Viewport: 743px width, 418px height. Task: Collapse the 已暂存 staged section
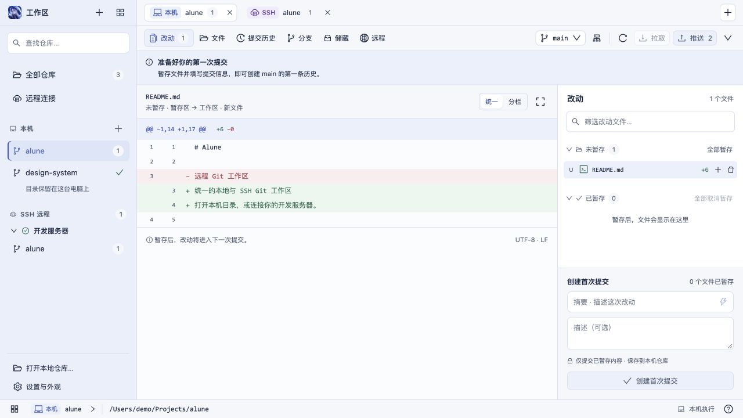(x=569, y=199)
